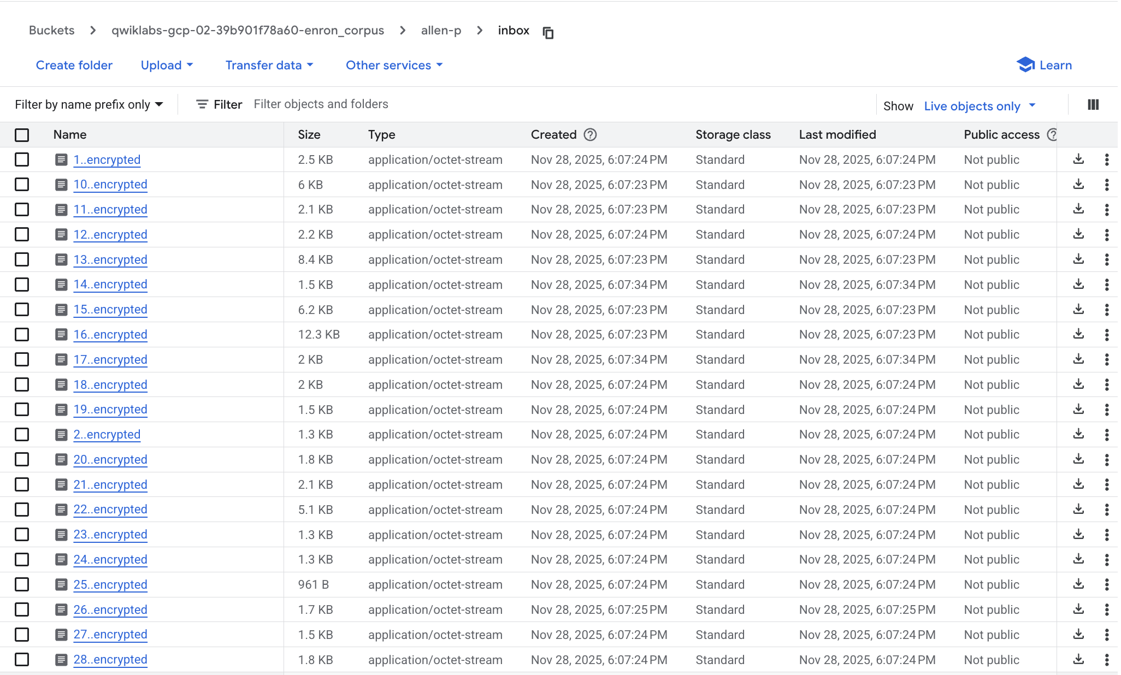This screenshot has width=1121, height=675.
Task: Download the 16..encrypted file
Action: 1078,334
